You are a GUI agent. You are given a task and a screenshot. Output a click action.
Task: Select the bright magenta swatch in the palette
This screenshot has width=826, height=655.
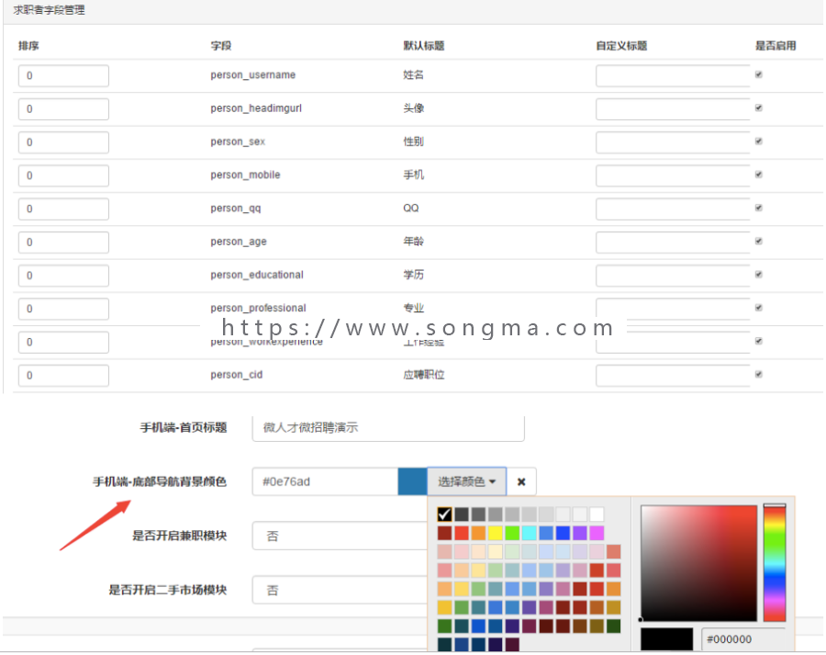click(x=597, y=533)
